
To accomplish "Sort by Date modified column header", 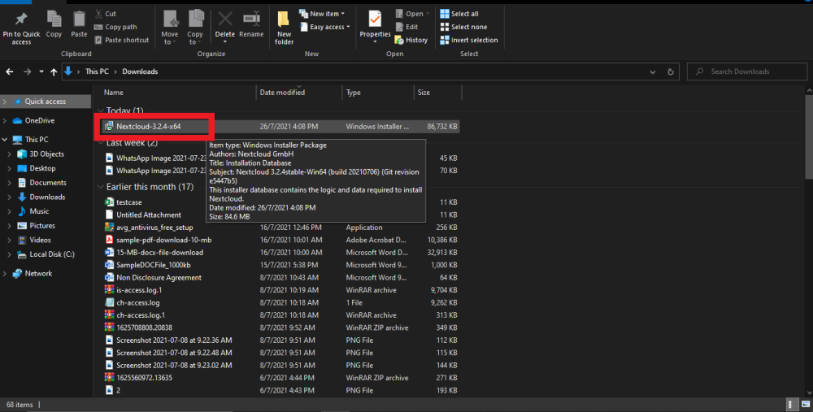I will coord(282,93).
